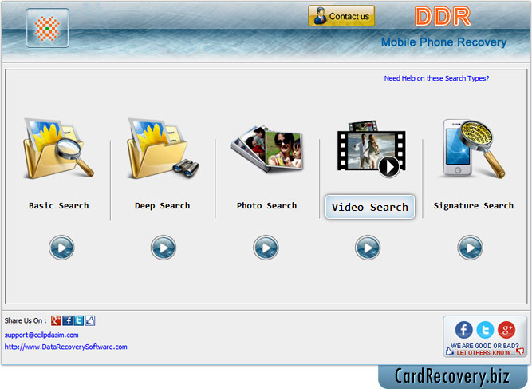Image resolution: width=532 pixels, height=389 pixels.
Task: Open the DataRecoverySoftware.com website link
Action: [66, 347]
